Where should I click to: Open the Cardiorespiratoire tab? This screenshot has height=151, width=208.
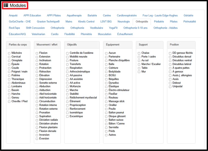point(127,16)
